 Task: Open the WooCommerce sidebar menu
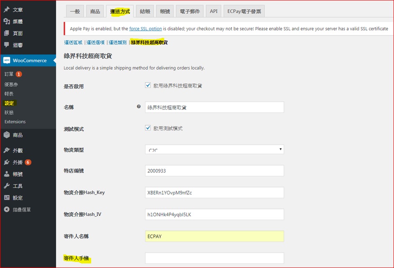pos(28,61)
